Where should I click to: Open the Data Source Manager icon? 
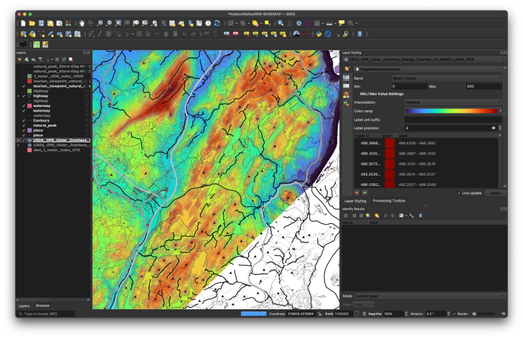24,34
